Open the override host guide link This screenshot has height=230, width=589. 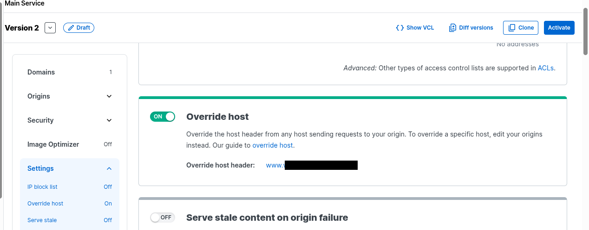[272, 145]
